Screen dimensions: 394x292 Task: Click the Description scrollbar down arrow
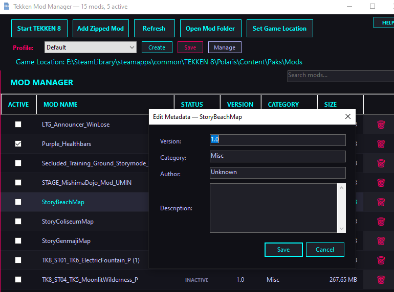coord(341,228)
